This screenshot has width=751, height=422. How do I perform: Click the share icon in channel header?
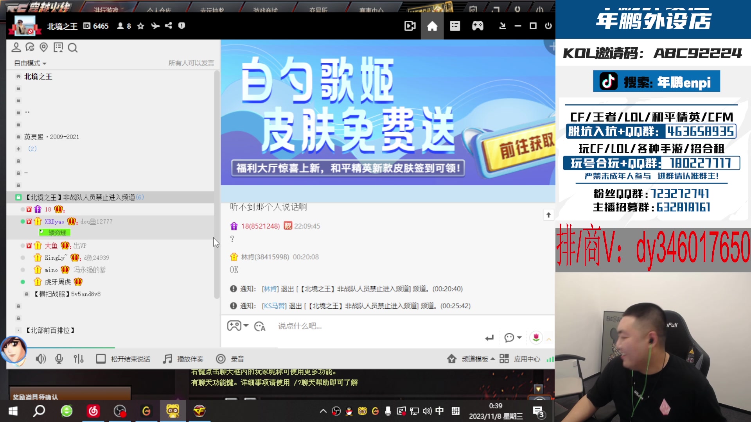click(x=168, y=26)
